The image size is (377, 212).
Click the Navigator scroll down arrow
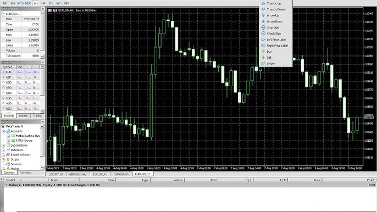click(42, 168)
